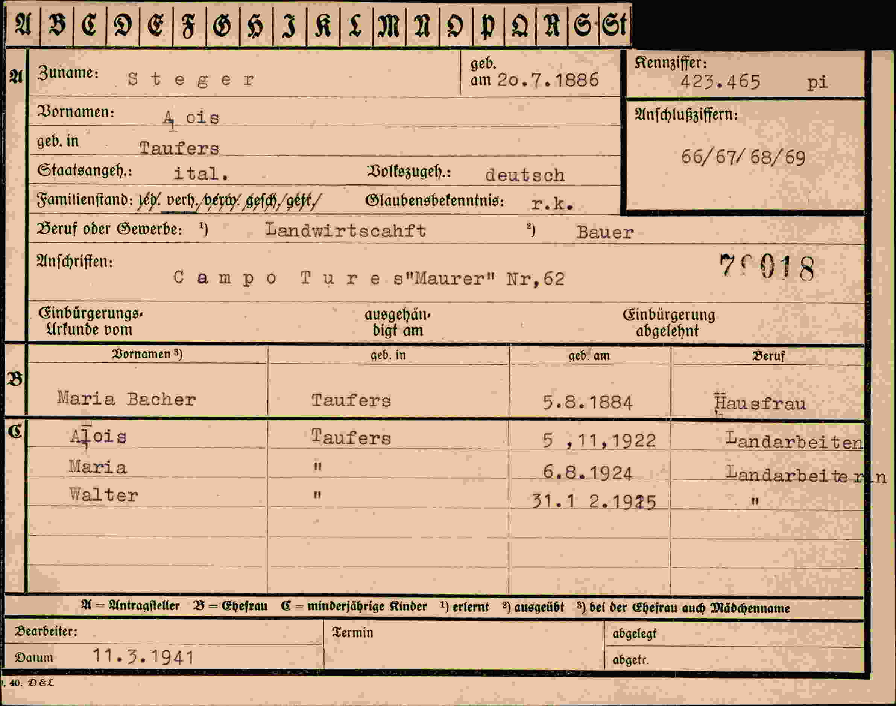Click the index tab letter "M"
Screen dimensions: 896x706
point(388,25)
